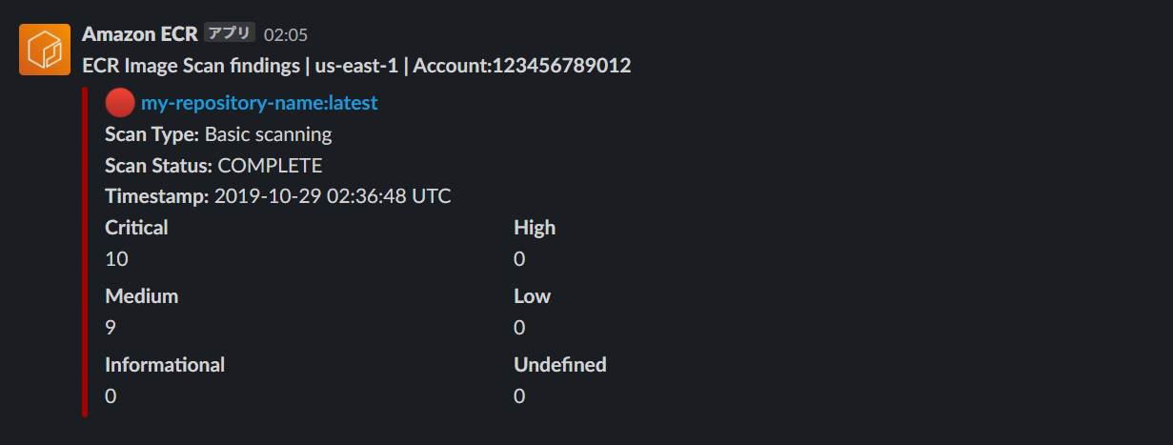1173x445 pixels.
Task: Click the red attachment color bar
Action: pos(85,252)
